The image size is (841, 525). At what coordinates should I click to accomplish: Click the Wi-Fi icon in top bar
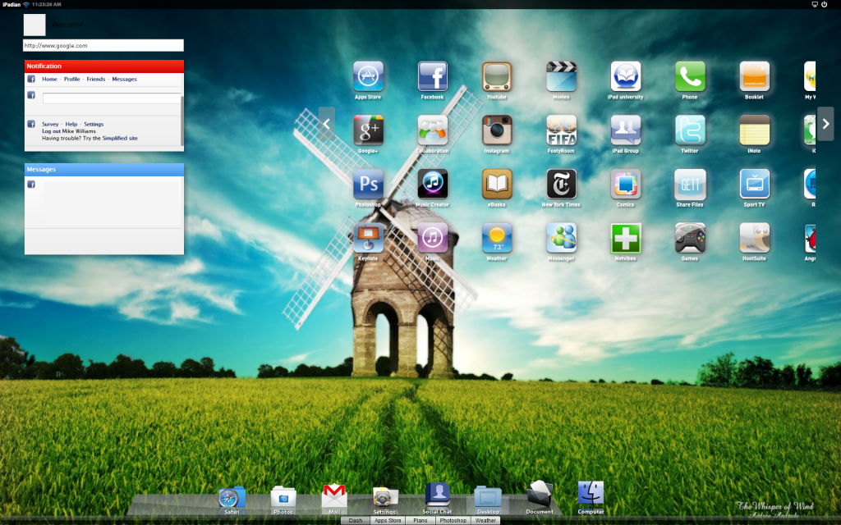click(x=25, y=4)
